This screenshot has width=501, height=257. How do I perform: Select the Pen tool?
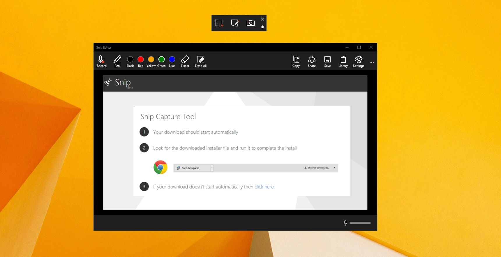pyautogui.click(x=117, y=61)
